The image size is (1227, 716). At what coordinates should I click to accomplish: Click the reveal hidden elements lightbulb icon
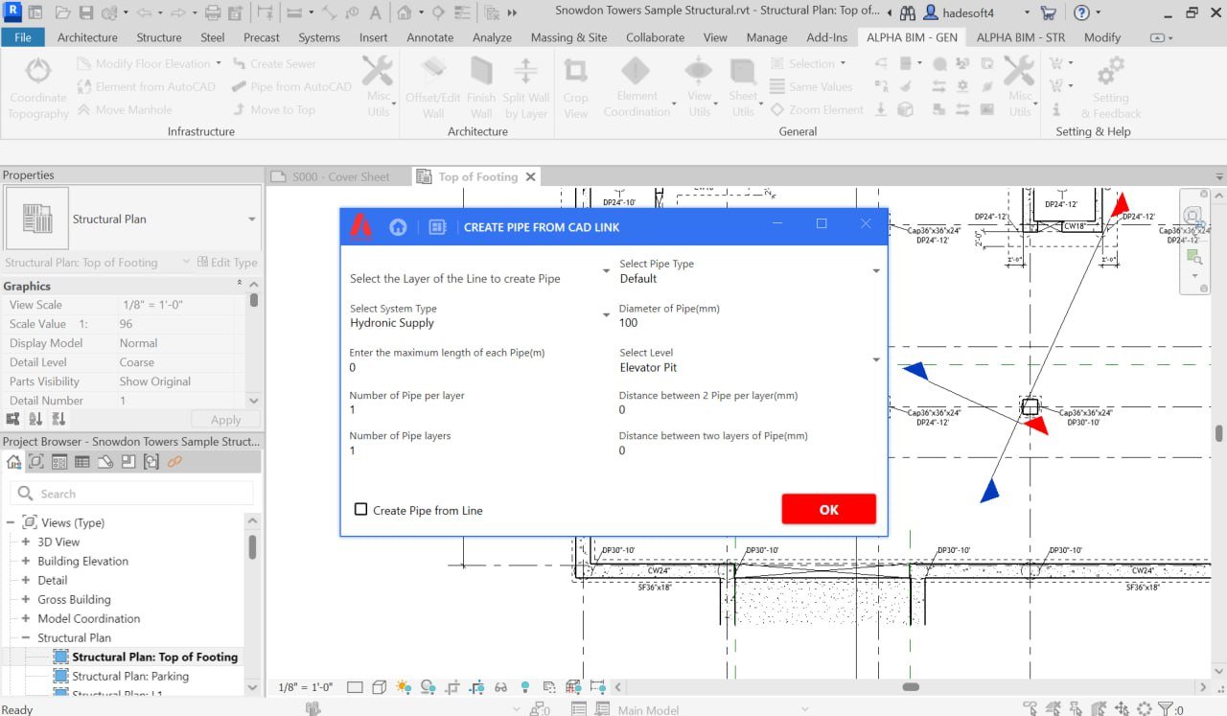[x=524, y=687]
